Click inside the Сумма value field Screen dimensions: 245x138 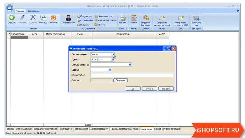click(x=100, y=70)
